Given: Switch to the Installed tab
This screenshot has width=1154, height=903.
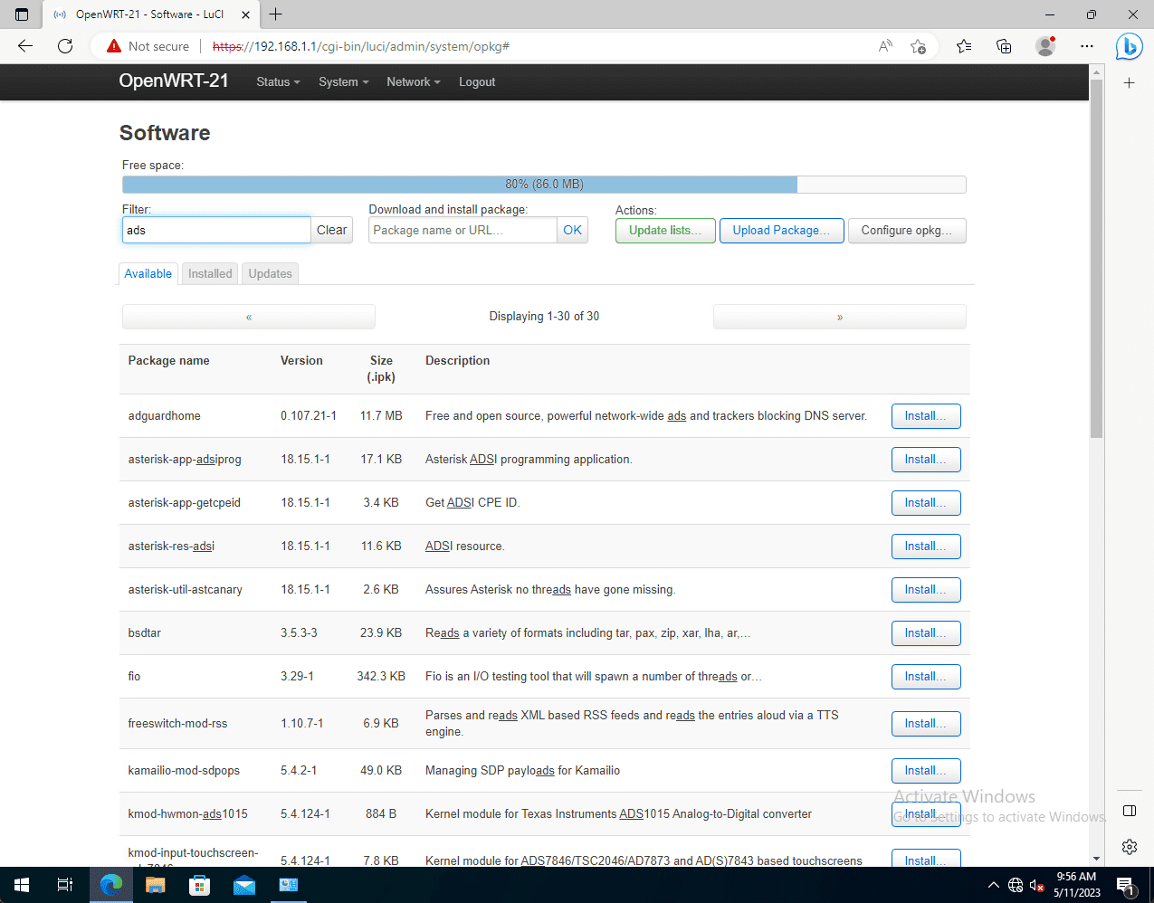Looking at the screenshot, I should coord(210,273).
